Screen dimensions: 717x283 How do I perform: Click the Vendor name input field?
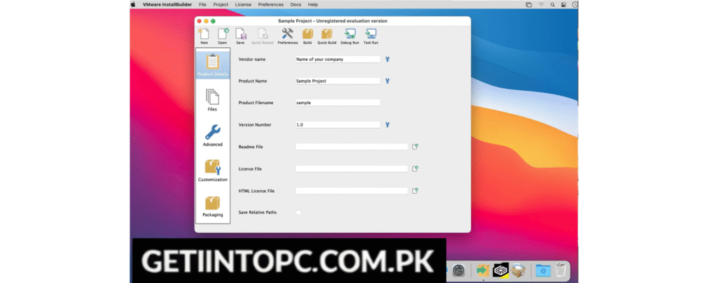coord(337,59)
